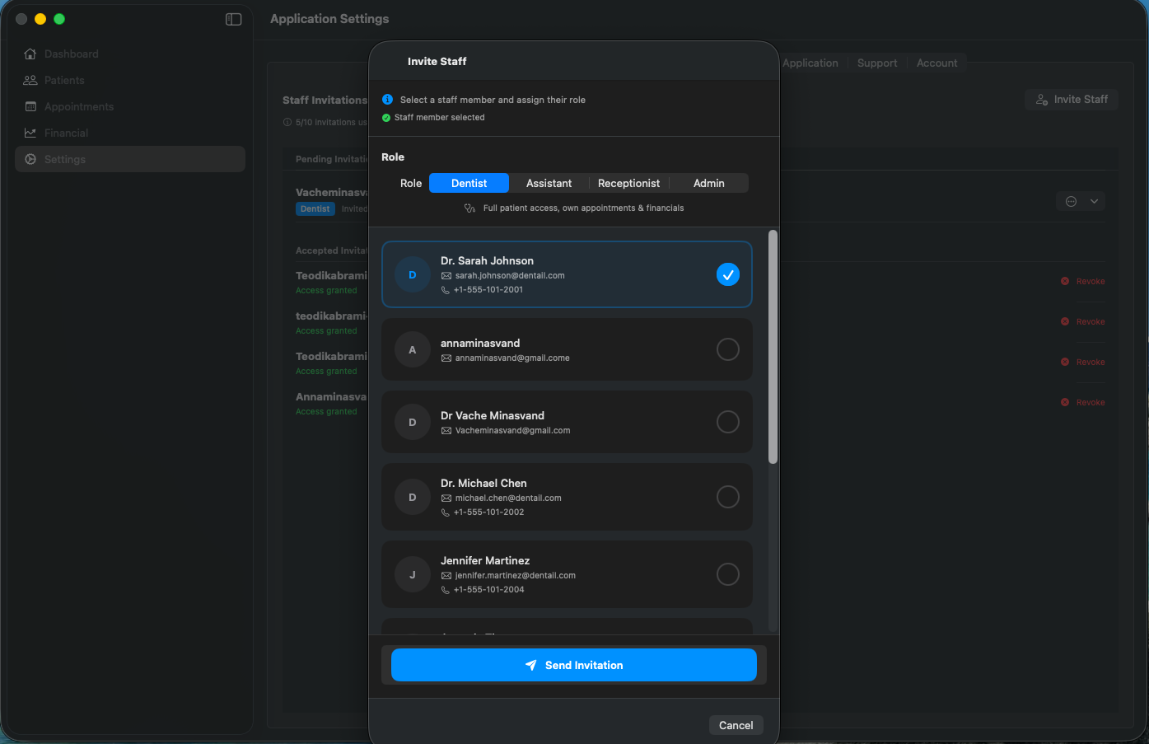Switch to the Support tab

[876, 63]
